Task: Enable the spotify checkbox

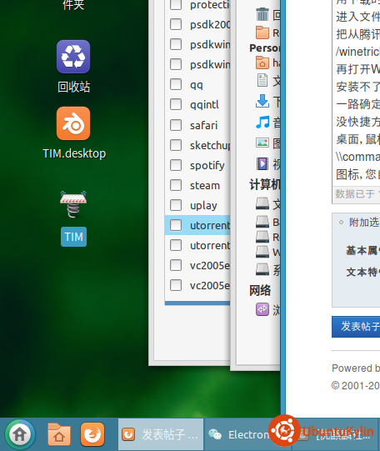Action: click(x=176, y=165)
